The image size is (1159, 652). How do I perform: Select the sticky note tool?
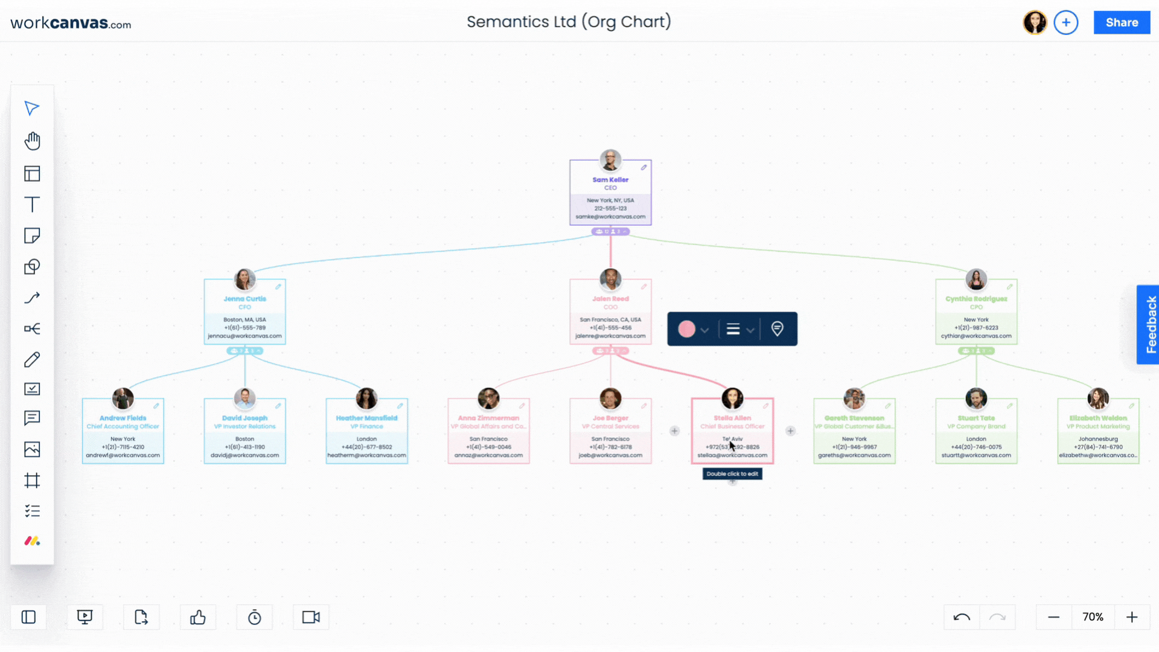click(32, 235)
